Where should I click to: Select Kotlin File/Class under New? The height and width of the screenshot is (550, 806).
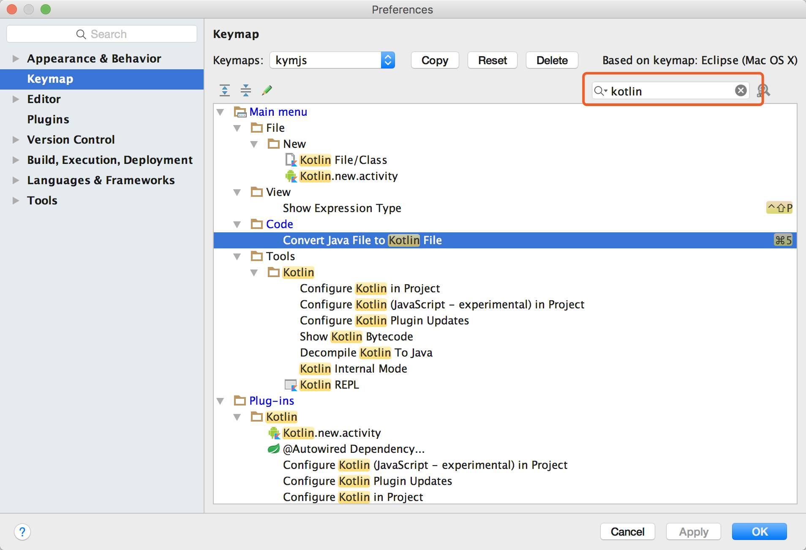(x=343, y=160)
